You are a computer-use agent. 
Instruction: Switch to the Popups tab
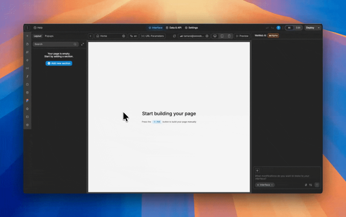tap(49, 36)
